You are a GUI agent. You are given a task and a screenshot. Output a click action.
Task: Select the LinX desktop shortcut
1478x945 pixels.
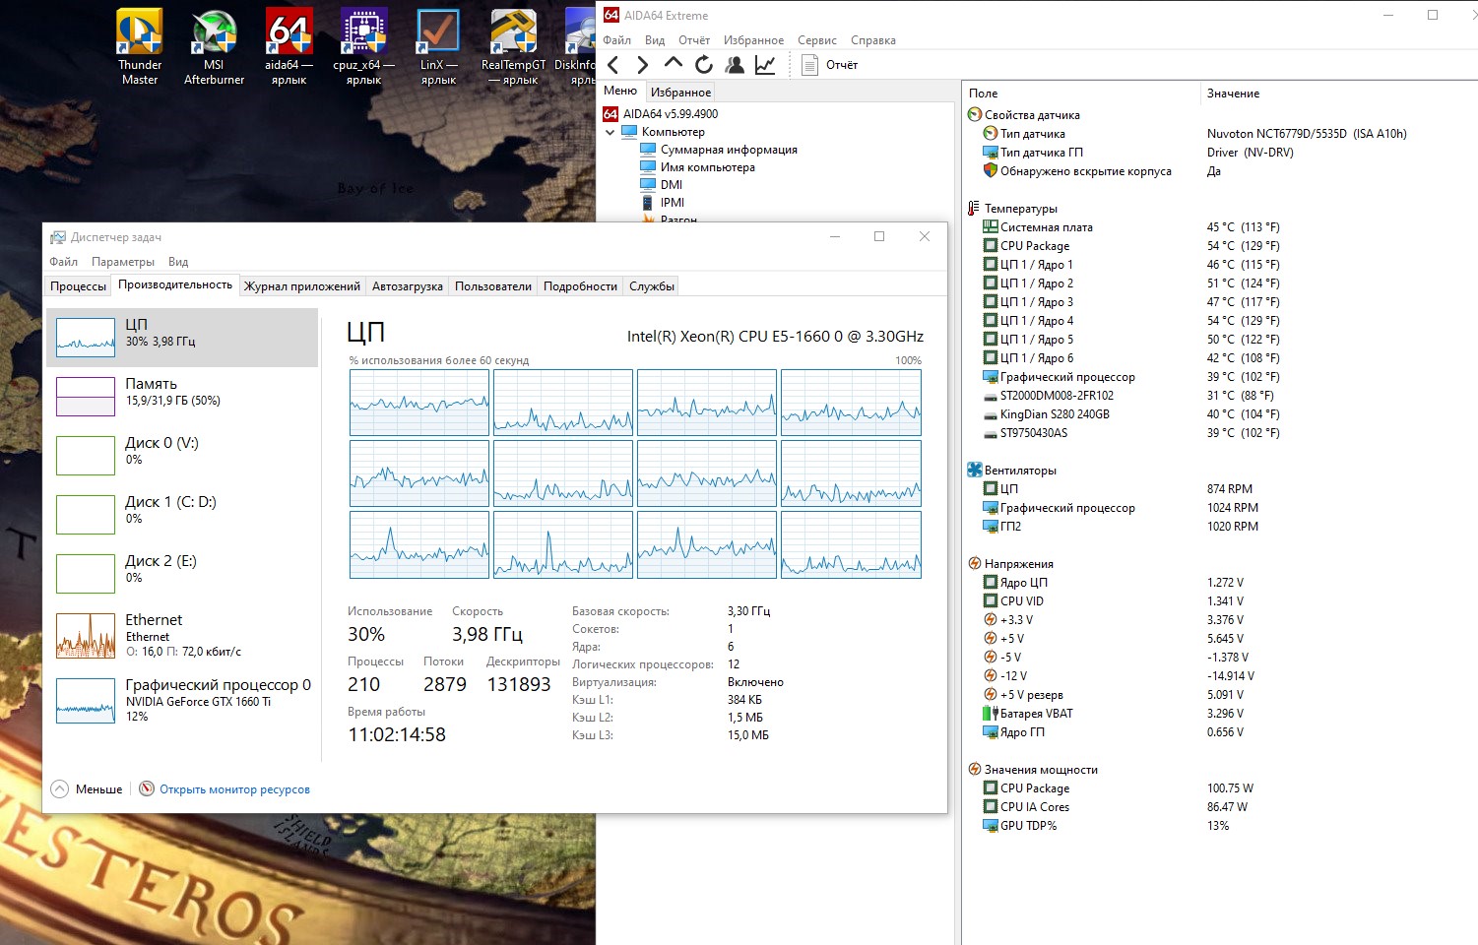(x=438, y=46)
